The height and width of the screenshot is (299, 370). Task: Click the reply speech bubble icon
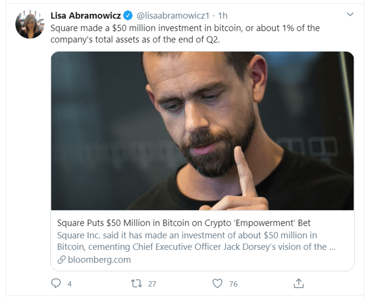[56, 284]
